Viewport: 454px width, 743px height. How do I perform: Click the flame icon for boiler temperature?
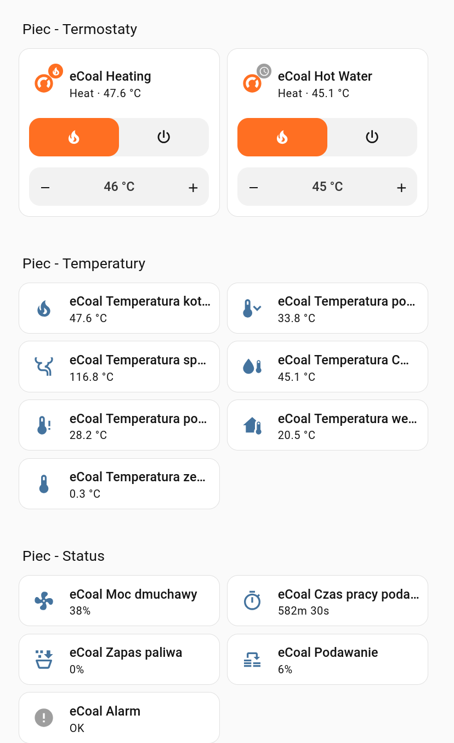pyautogui.click(x=44, y=308)
